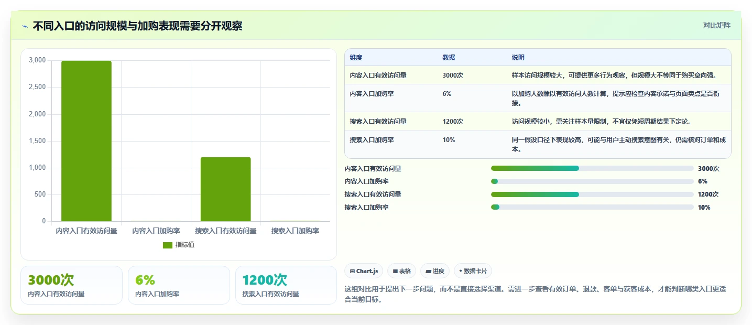Click the 表格 tag icon

[x=395, y=272]
